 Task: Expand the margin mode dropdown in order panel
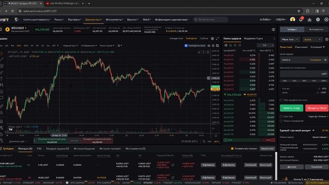pos(290,40)
